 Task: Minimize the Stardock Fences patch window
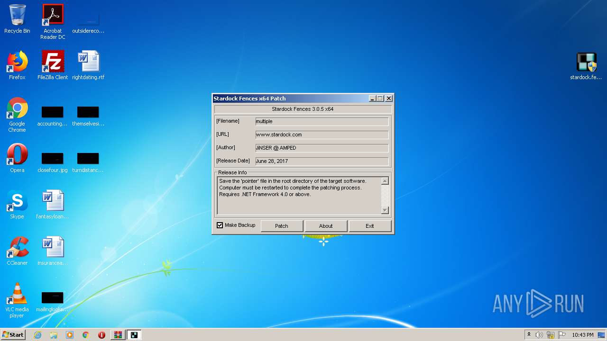373,99
